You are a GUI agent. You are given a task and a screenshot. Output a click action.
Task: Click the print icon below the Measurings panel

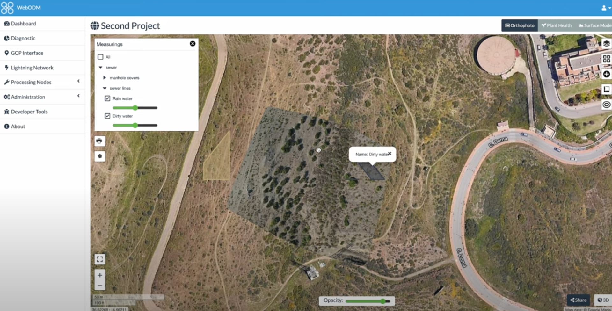(99, 141)
